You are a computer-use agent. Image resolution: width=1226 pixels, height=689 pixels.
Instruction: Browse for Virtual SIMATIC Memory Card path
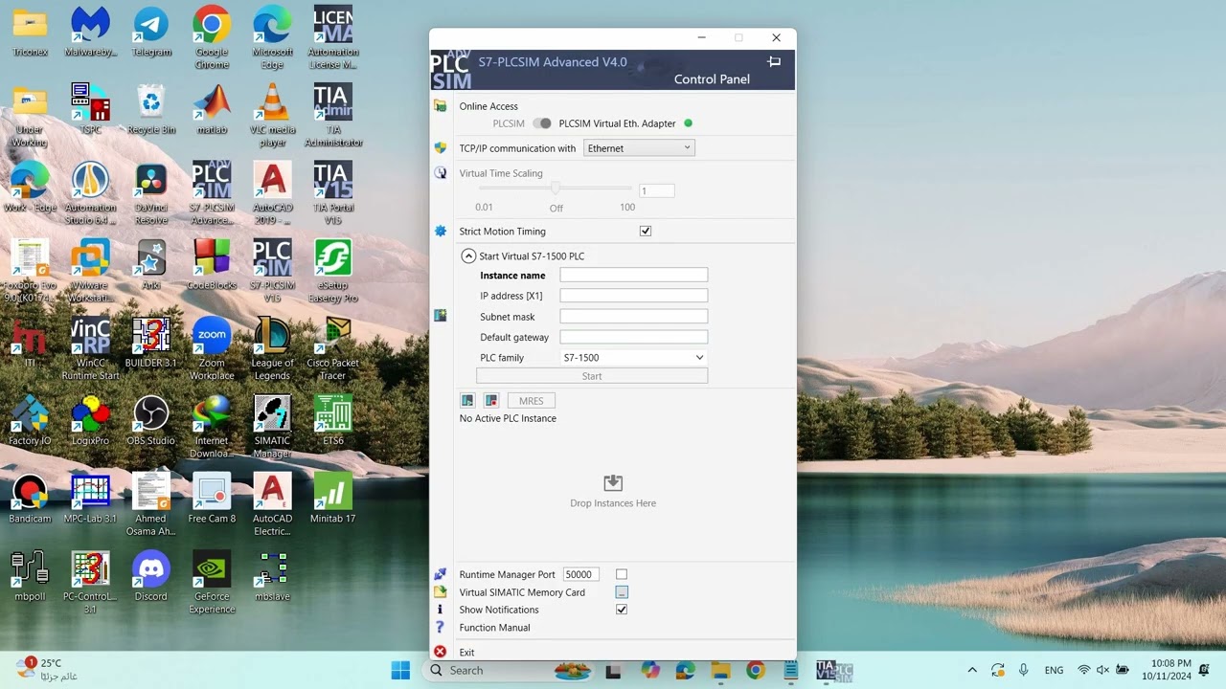pos(622,592)
